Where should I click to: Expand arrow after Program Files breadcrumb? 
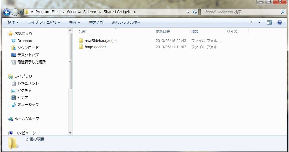(x=63, y=12)
